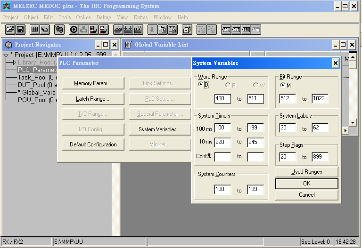This screenshot has width=362, height=248.
Task: Open the Object menu
Action: pos(31,17)
